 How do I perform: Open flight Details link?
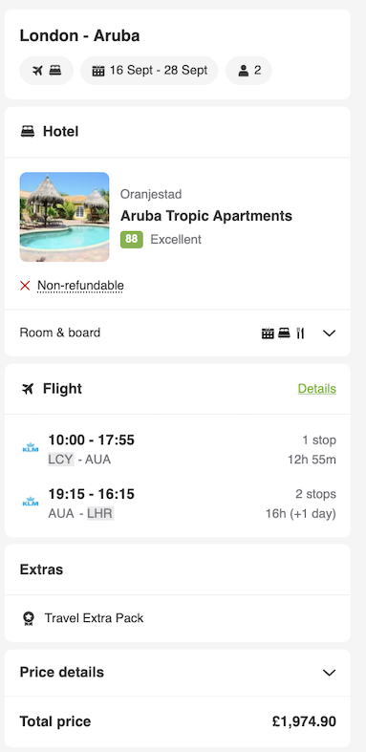pos(317,389)
